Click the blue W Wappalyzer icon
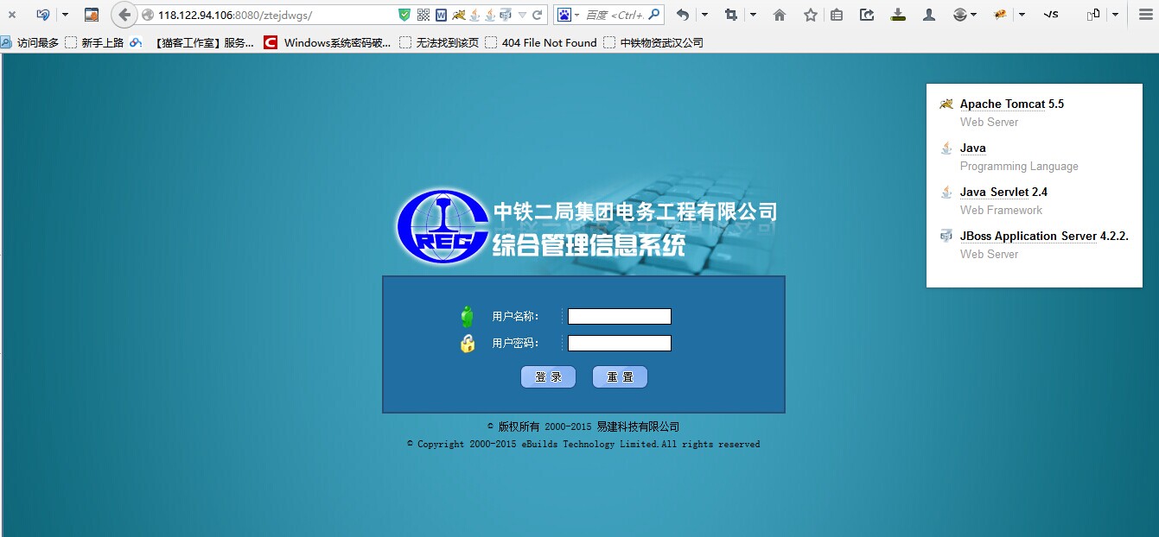The width and height of the screenshot is (1159, 537). [441, 15]
